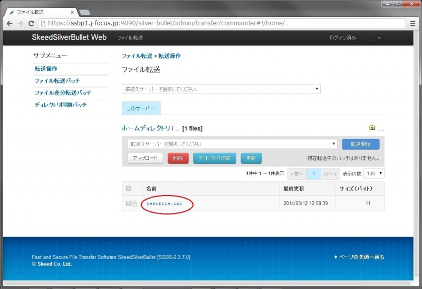Click the file icon beside testfile.txt

[135, 203]
